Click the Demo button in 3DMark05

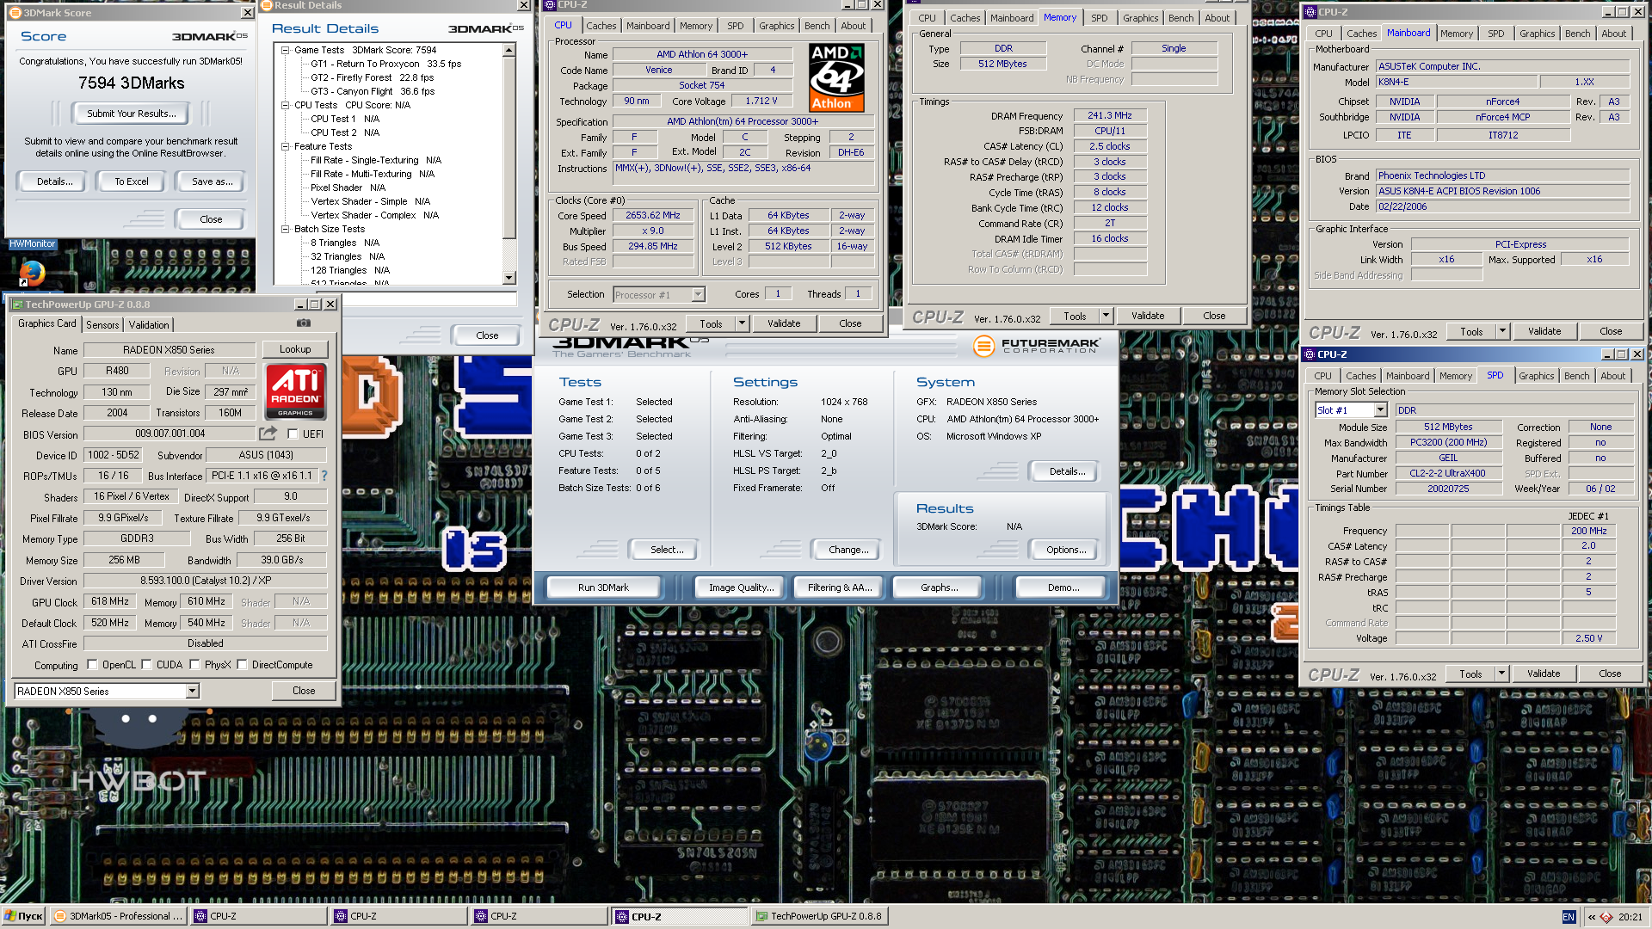tap(1063, 588)
